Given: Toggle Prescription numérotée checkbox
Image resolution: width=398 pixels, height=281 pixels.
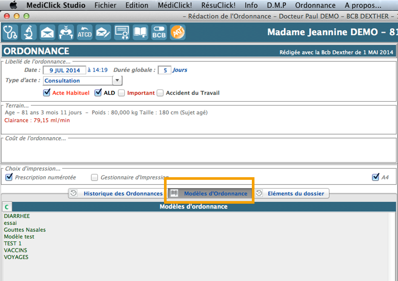Looking at the screenshot, I should (9, 177).
